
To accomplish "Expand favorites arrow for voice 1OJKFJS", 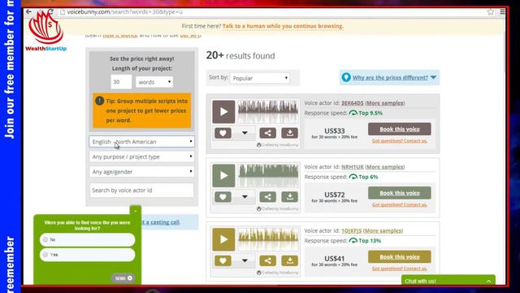I will pyautogui.click(x=245, y=260).
